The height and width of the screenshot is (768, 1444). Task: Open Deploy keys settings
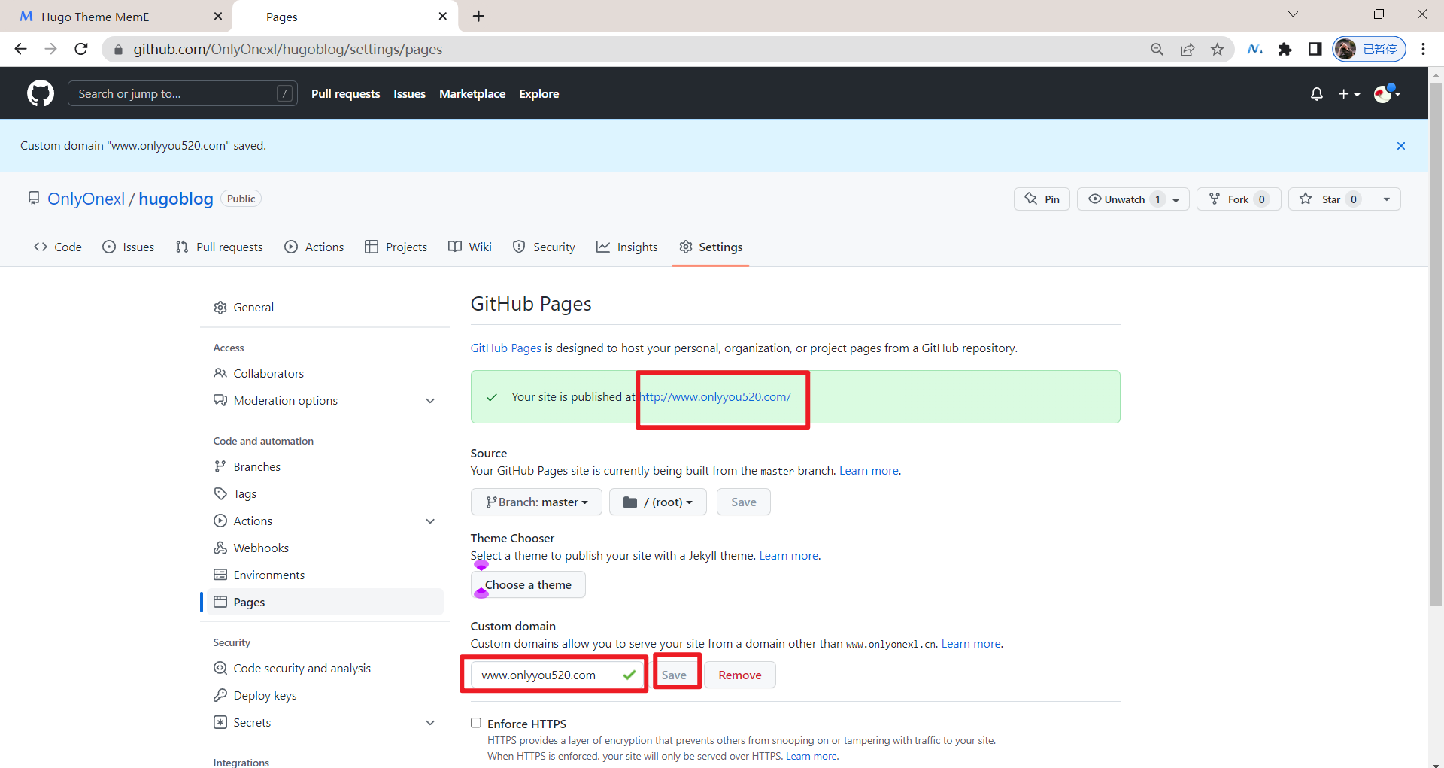pyautogui.click(x=325, y=695)
